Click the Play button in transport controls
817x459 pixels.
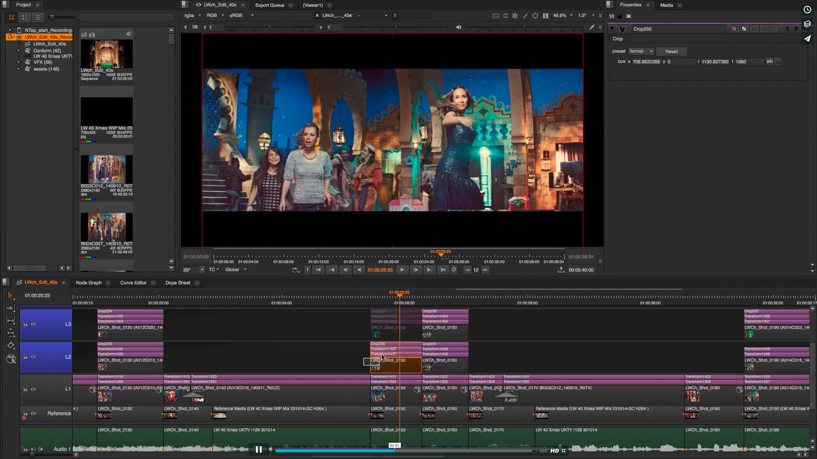(402, 269)
